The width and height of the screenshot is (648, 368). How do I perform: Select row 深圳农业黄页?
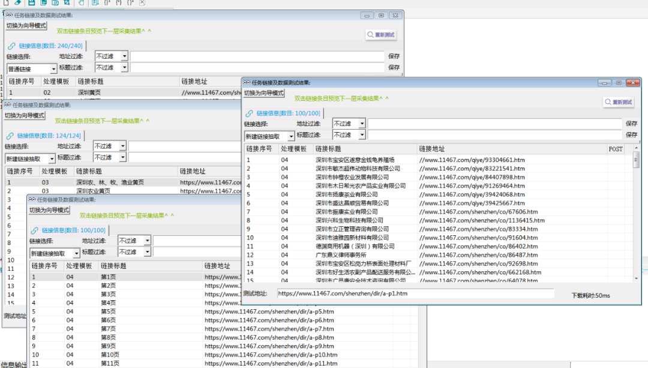click(123, 191)
